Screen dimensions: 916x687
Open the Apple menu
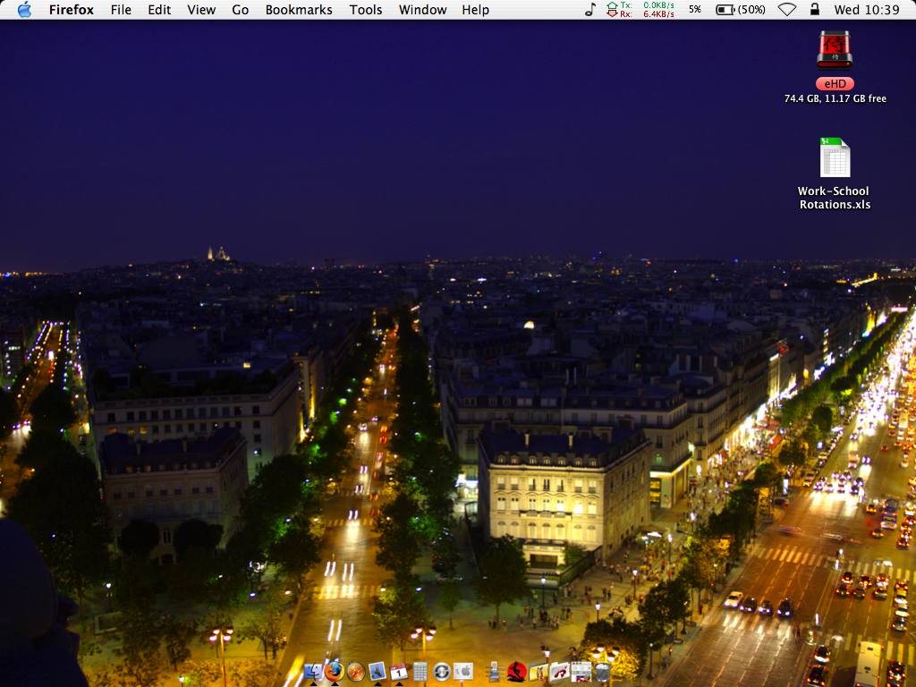point(24,10)
